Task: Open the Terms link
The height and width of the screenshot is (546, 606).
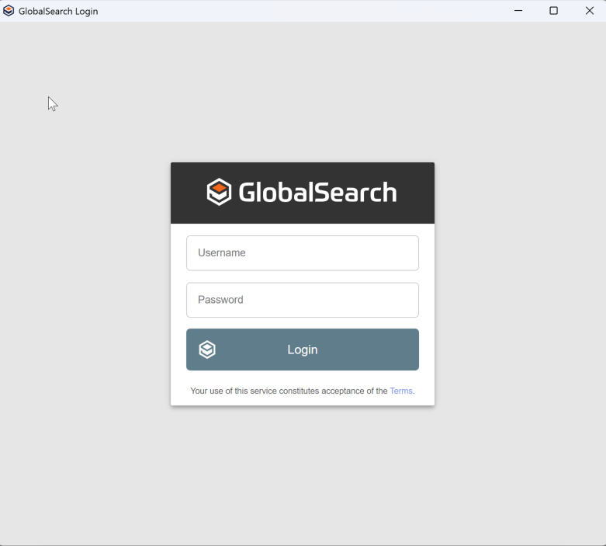Action: coord(401,391)
